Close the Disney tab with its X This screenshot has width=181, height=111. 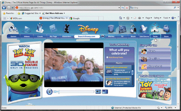[67, 18]
